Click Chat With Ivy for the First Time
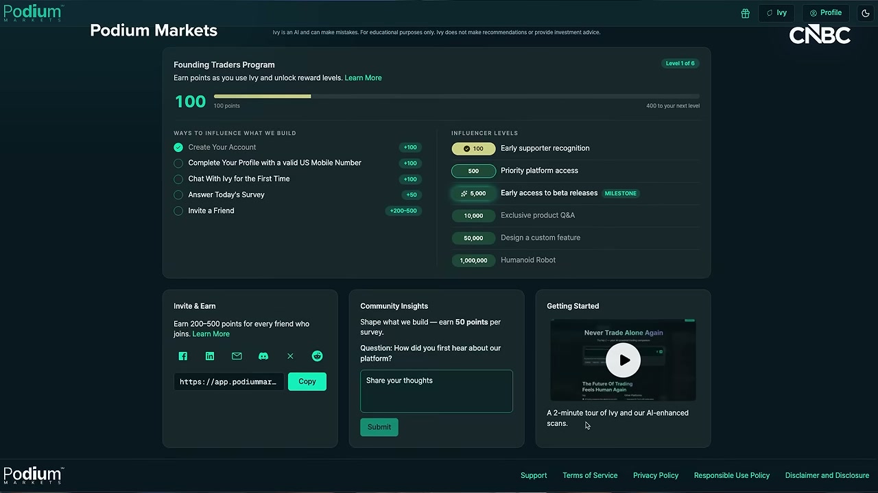The image size is (878, 493). pyautogui.click(x=239, y=179)
